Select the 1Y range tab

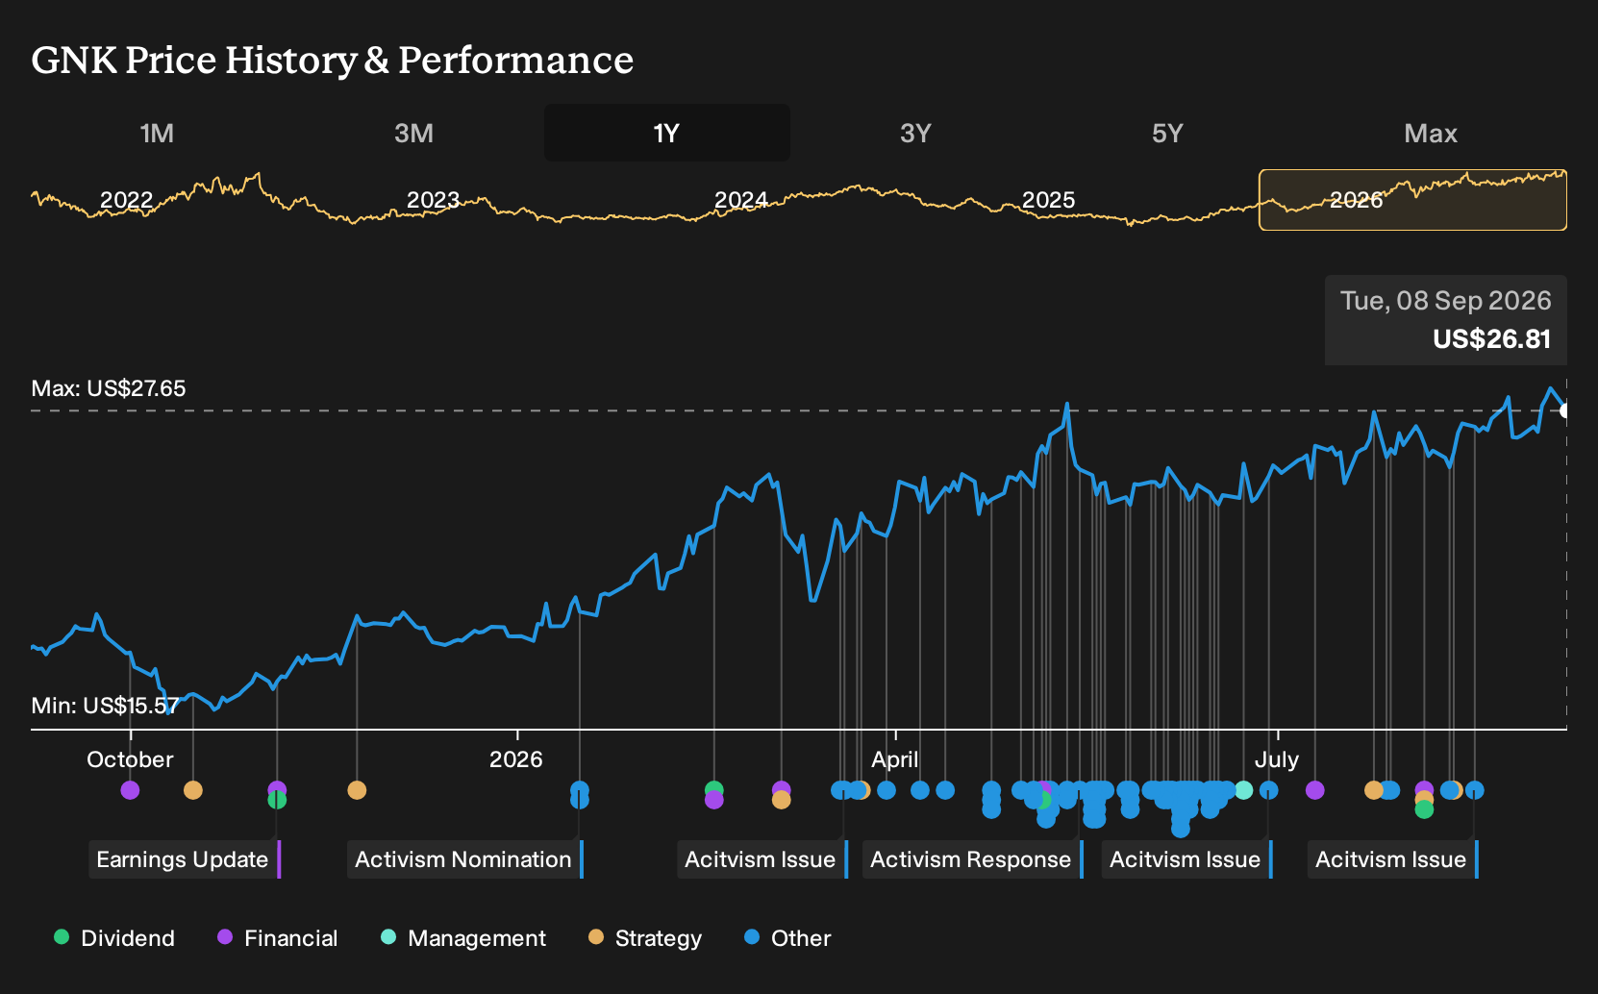point(666,133)
